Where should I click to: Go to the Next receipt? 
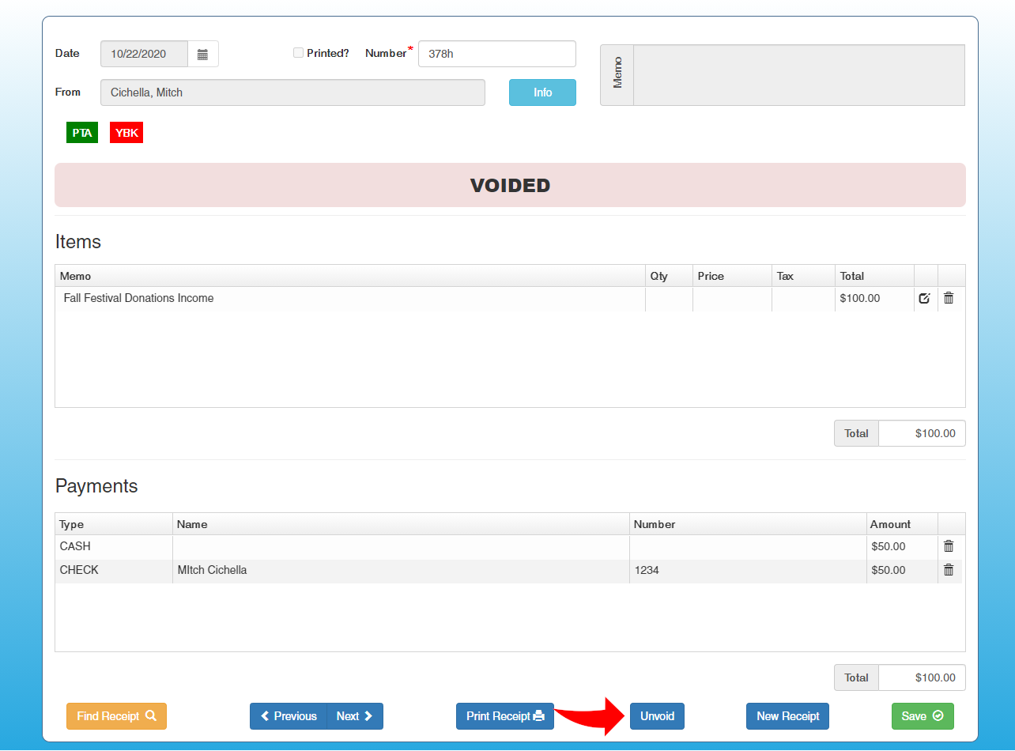pyautogui.click(x=354, y=716)
